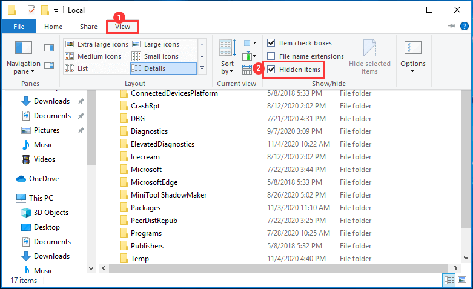Enable File name extensions checkbox
This screenshot has height=289, width=473.
[271, 56]
